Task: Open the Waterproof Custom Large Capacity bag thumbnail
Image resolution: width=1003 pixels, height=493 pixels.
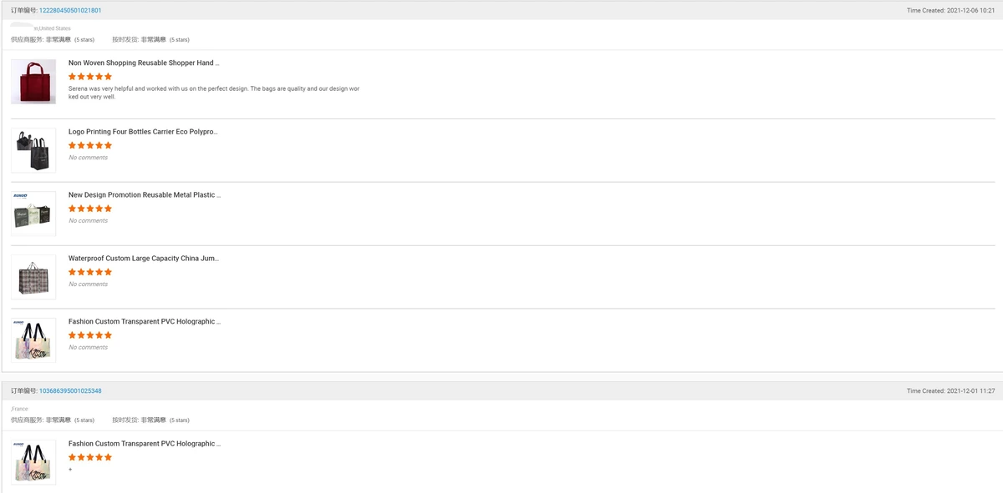Action: 33,277
